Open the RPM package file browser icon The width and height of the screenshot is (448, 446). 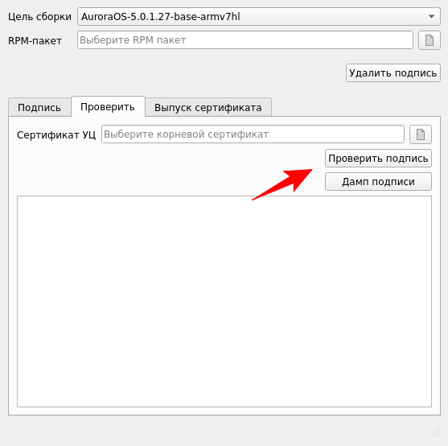click(430, 40)
